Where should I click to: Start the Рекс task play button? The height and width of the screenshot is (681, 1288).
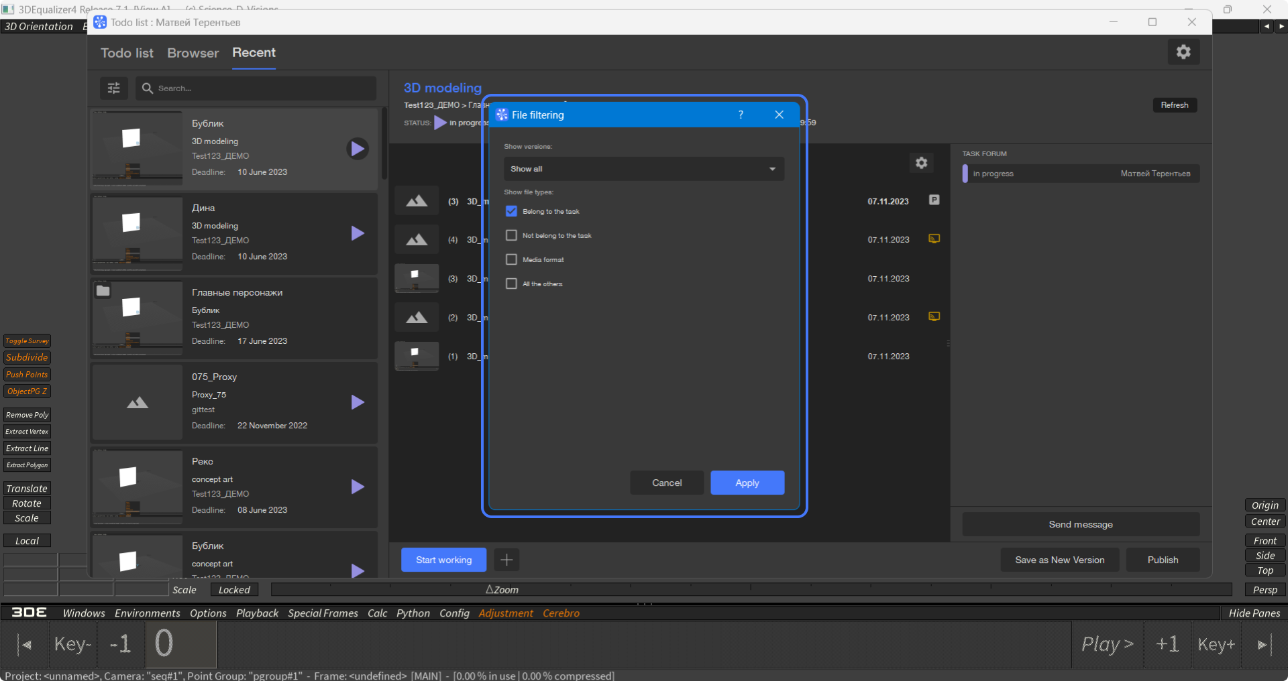coord(358,486)
